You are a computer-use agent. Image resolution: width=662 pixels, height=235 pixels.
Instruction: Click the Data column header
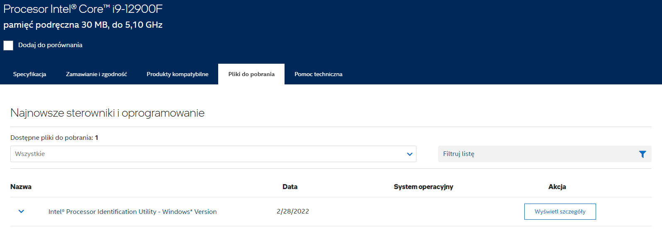[x=290, y=187]
